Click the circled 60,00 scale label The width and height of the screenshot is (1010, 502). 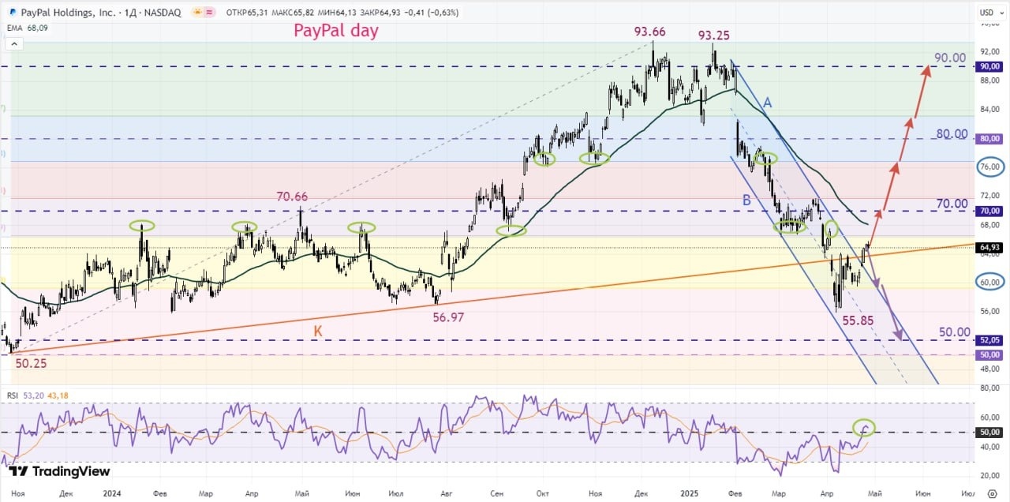(x=989, y=282)
